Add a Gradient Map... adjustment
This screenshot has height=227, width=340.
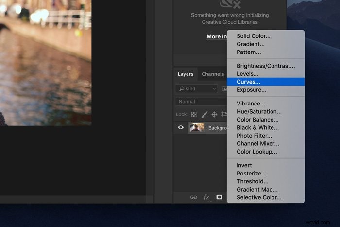point(265,190)
